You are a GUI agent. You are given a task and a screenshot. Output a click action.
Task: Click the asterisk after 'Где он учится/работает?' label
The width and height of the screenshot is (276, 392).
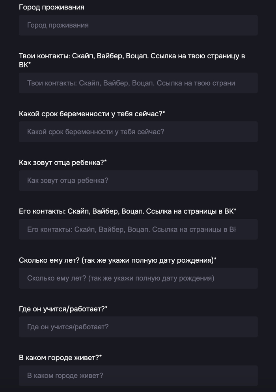pyautogui.click(x=106, y=308)
